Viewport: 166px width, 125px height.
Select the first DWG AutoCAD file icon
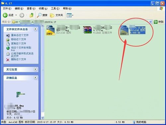tap(50, 30)
